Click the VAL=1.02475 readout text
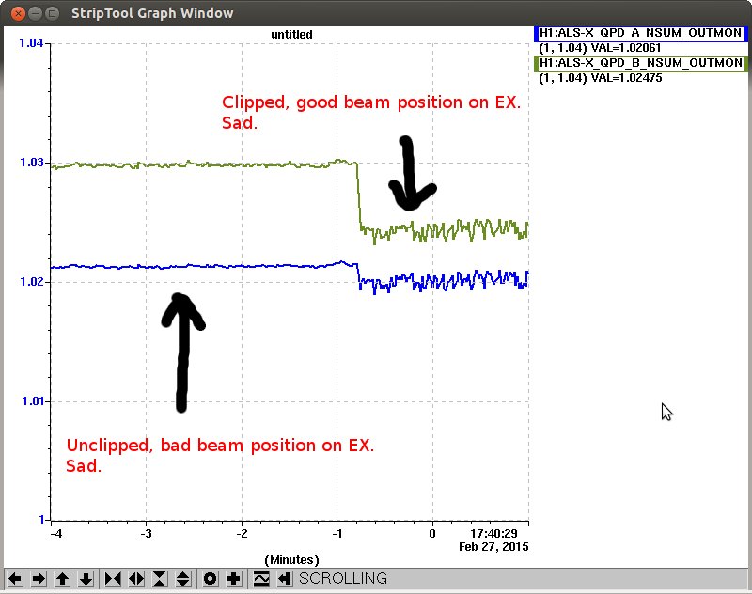The width and height of the screenshot is (752, 594). click(625, 78)
